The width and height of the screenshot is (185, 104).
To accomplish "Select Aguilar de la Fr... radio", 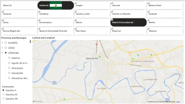I will (9, 63).
